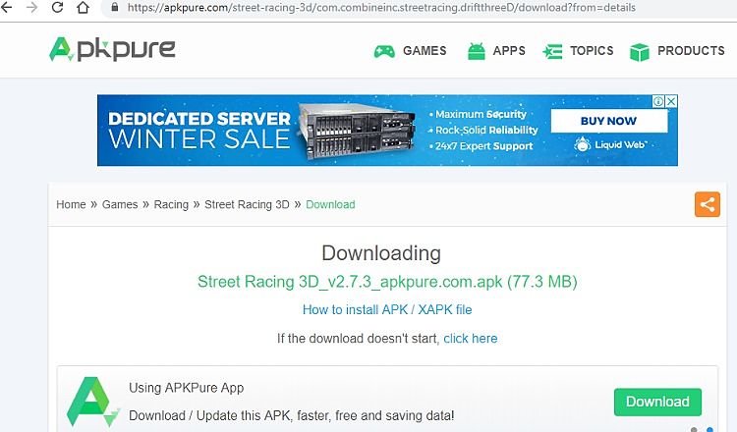
Task: Click the ad info icon on the banner
Action: pyautogui.click(x=658, y=101)
